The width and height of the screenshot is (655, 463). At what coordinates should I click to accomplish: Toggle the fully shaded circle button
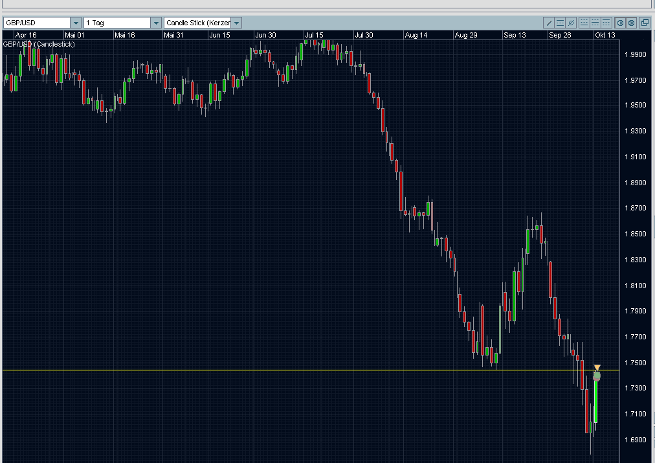pos(630,23)
